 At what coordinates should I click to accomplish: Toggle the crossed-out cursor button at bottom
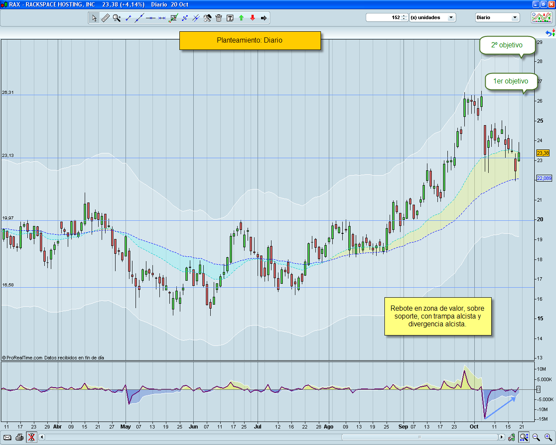click(x=31, y=437)
